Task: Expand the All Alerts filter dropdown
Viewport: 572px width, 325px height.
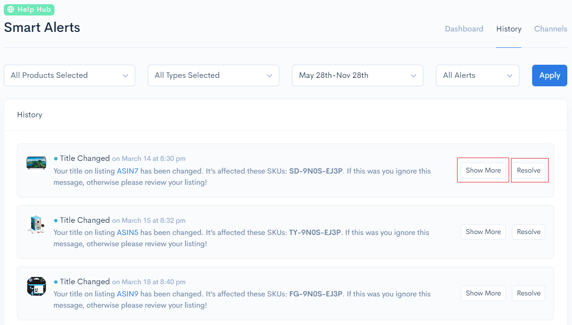Action: pyautogui.click(x=478, y=76)
